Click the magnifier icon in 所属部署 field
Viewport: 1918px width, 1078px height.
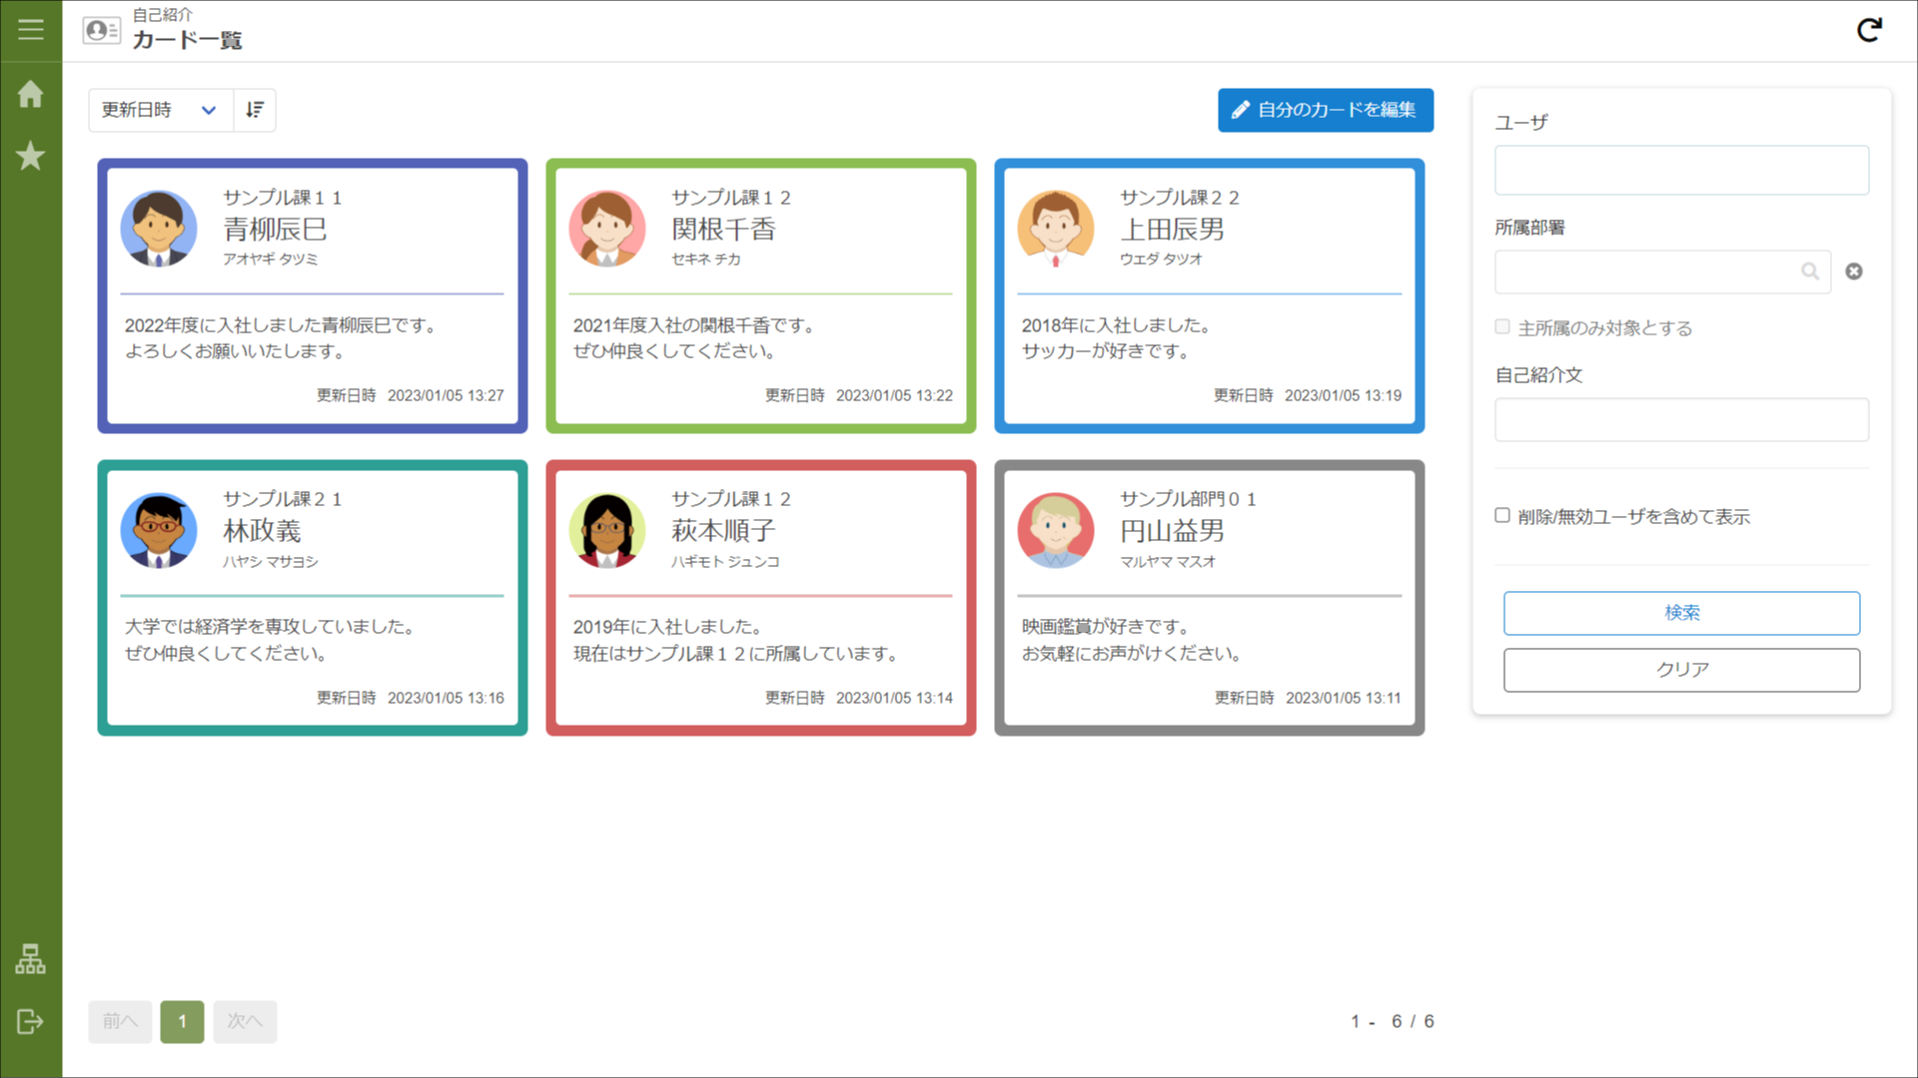pos(1811,271)
